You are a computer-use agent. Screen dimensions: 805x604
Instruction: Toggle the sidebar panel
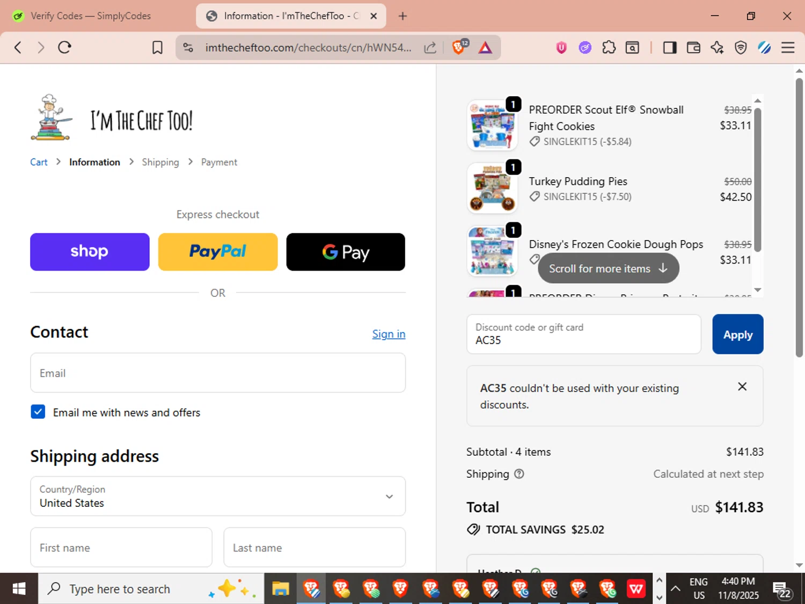pos(669,48)
